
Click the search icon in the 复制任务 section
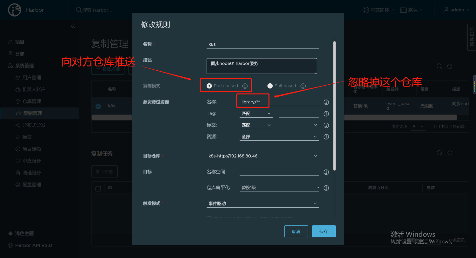pyautogui.click(x=440, y=153)
